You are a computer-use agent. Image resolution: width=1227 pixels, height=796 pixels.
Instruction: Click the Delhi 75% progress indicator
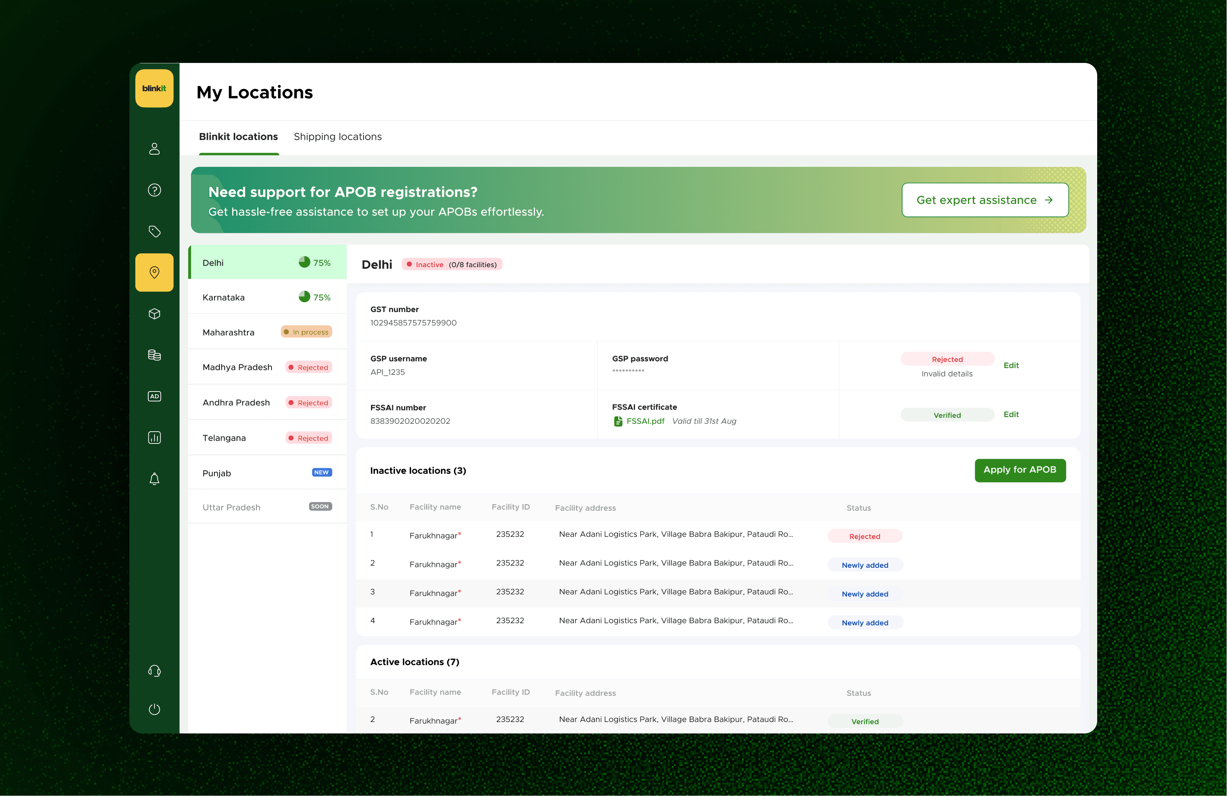(x=314, y=262)
